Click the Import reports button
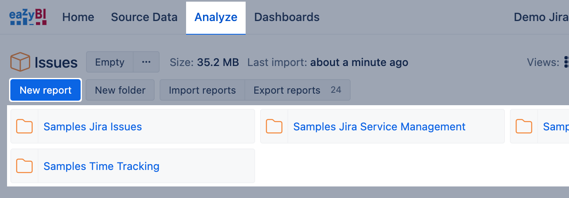Image resolution: width=569 pixels, height=198 pixels. click(x=202, y=90)
